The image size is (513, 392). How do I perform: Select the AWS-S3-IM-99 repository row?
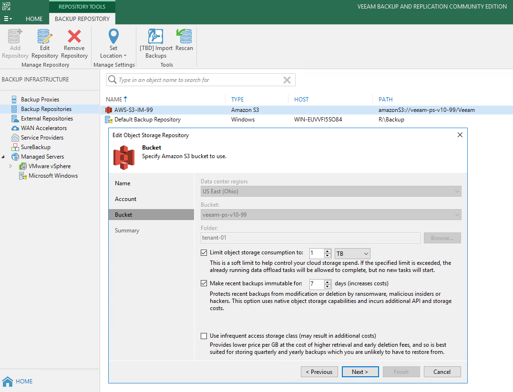[x=307, y=110]
